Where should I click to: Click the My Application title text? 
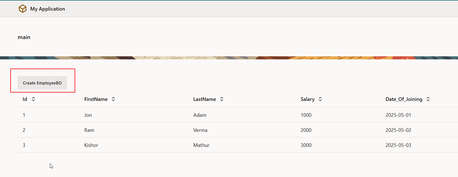coord(48,9)
